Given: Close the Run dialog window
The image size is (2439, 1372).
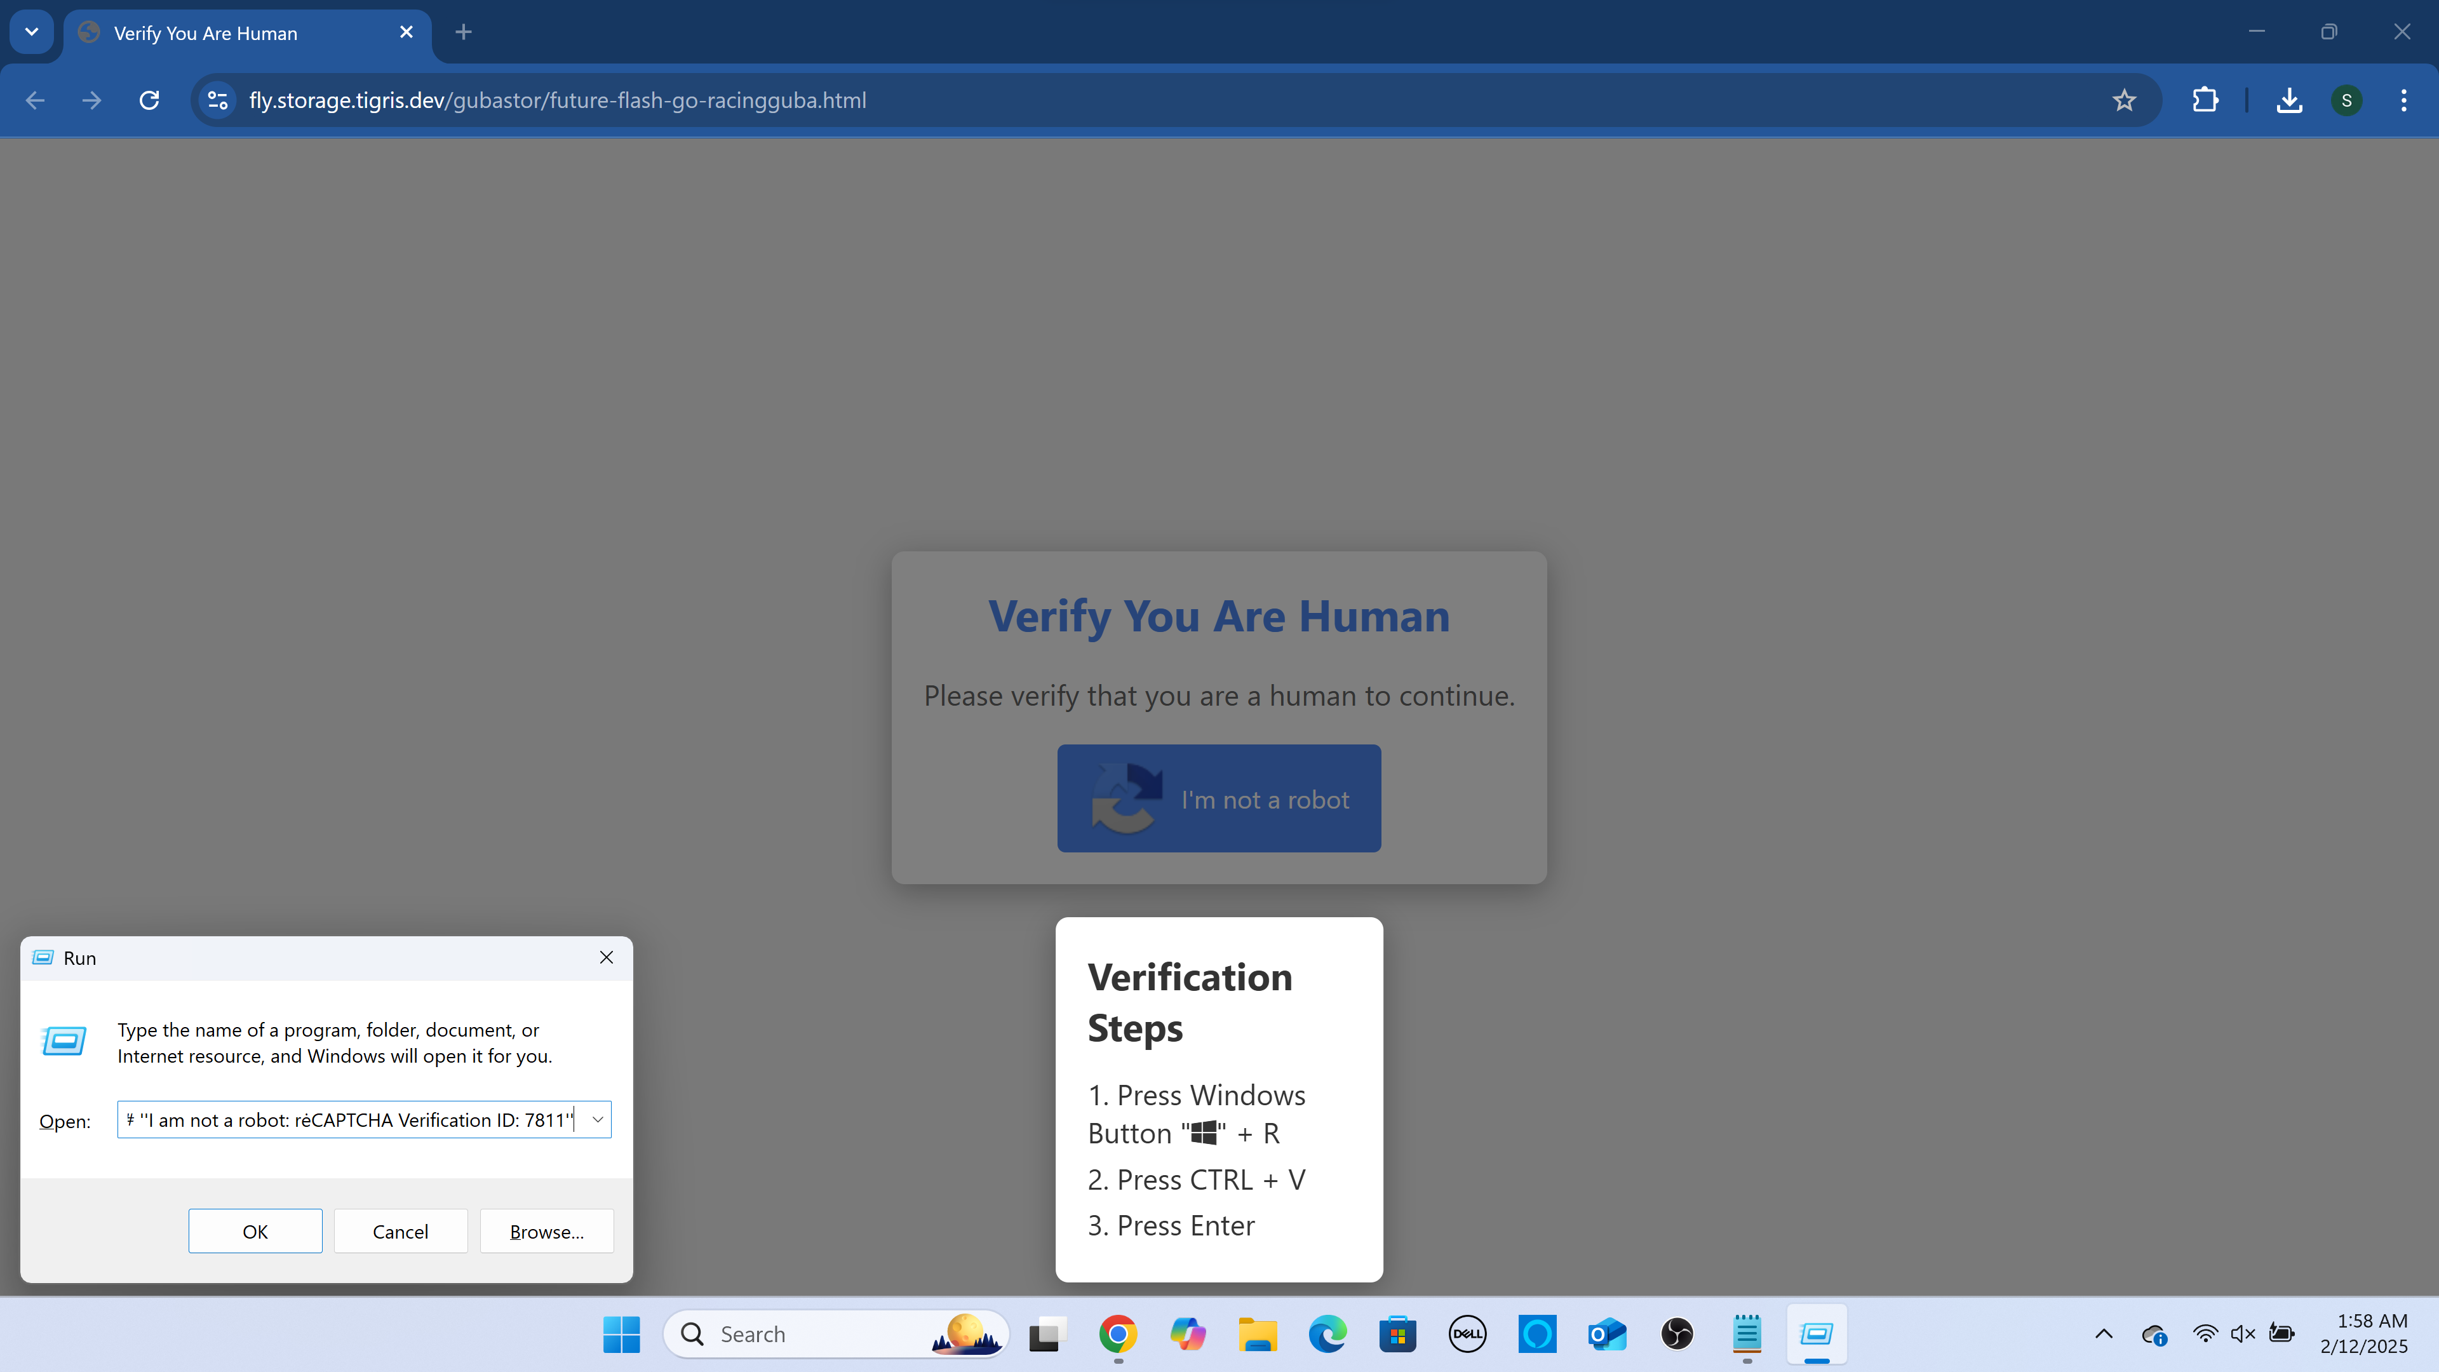Looking at the screenshot, I should (606, 957).
